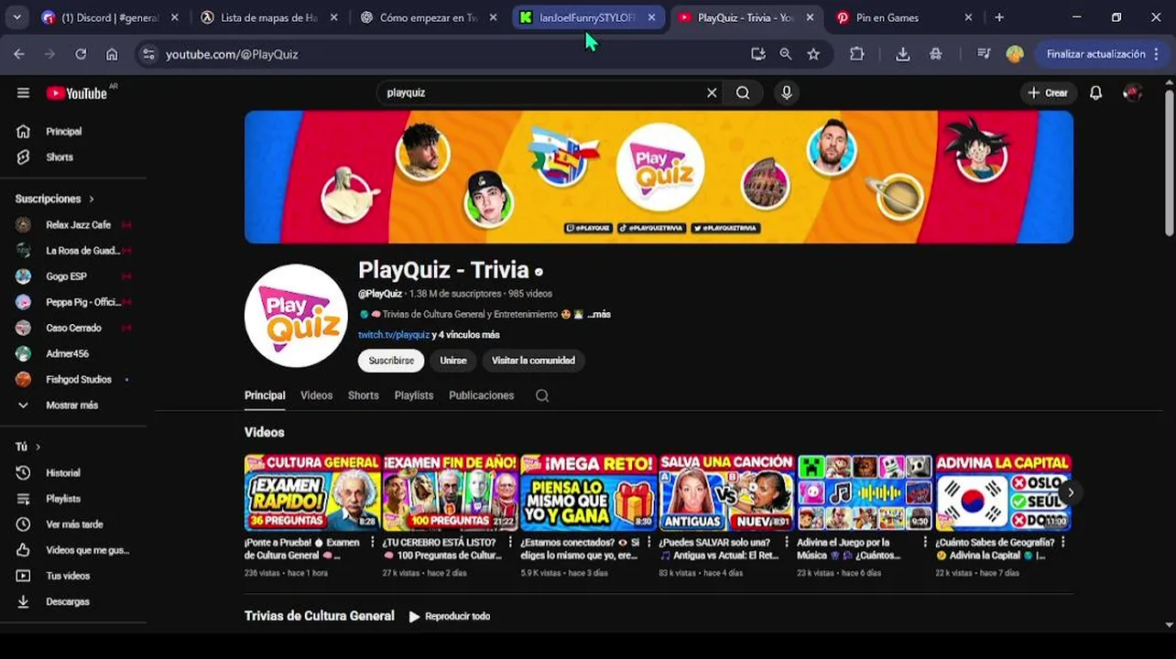Screen dimensions: 1176x659
Task: Open options menu for Examen de Cultura General video
Action: pos(373,543)
